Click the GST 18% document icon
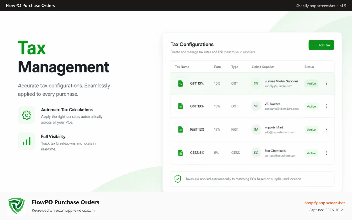Viewport: 352px width, 220px height. (180, 106)
